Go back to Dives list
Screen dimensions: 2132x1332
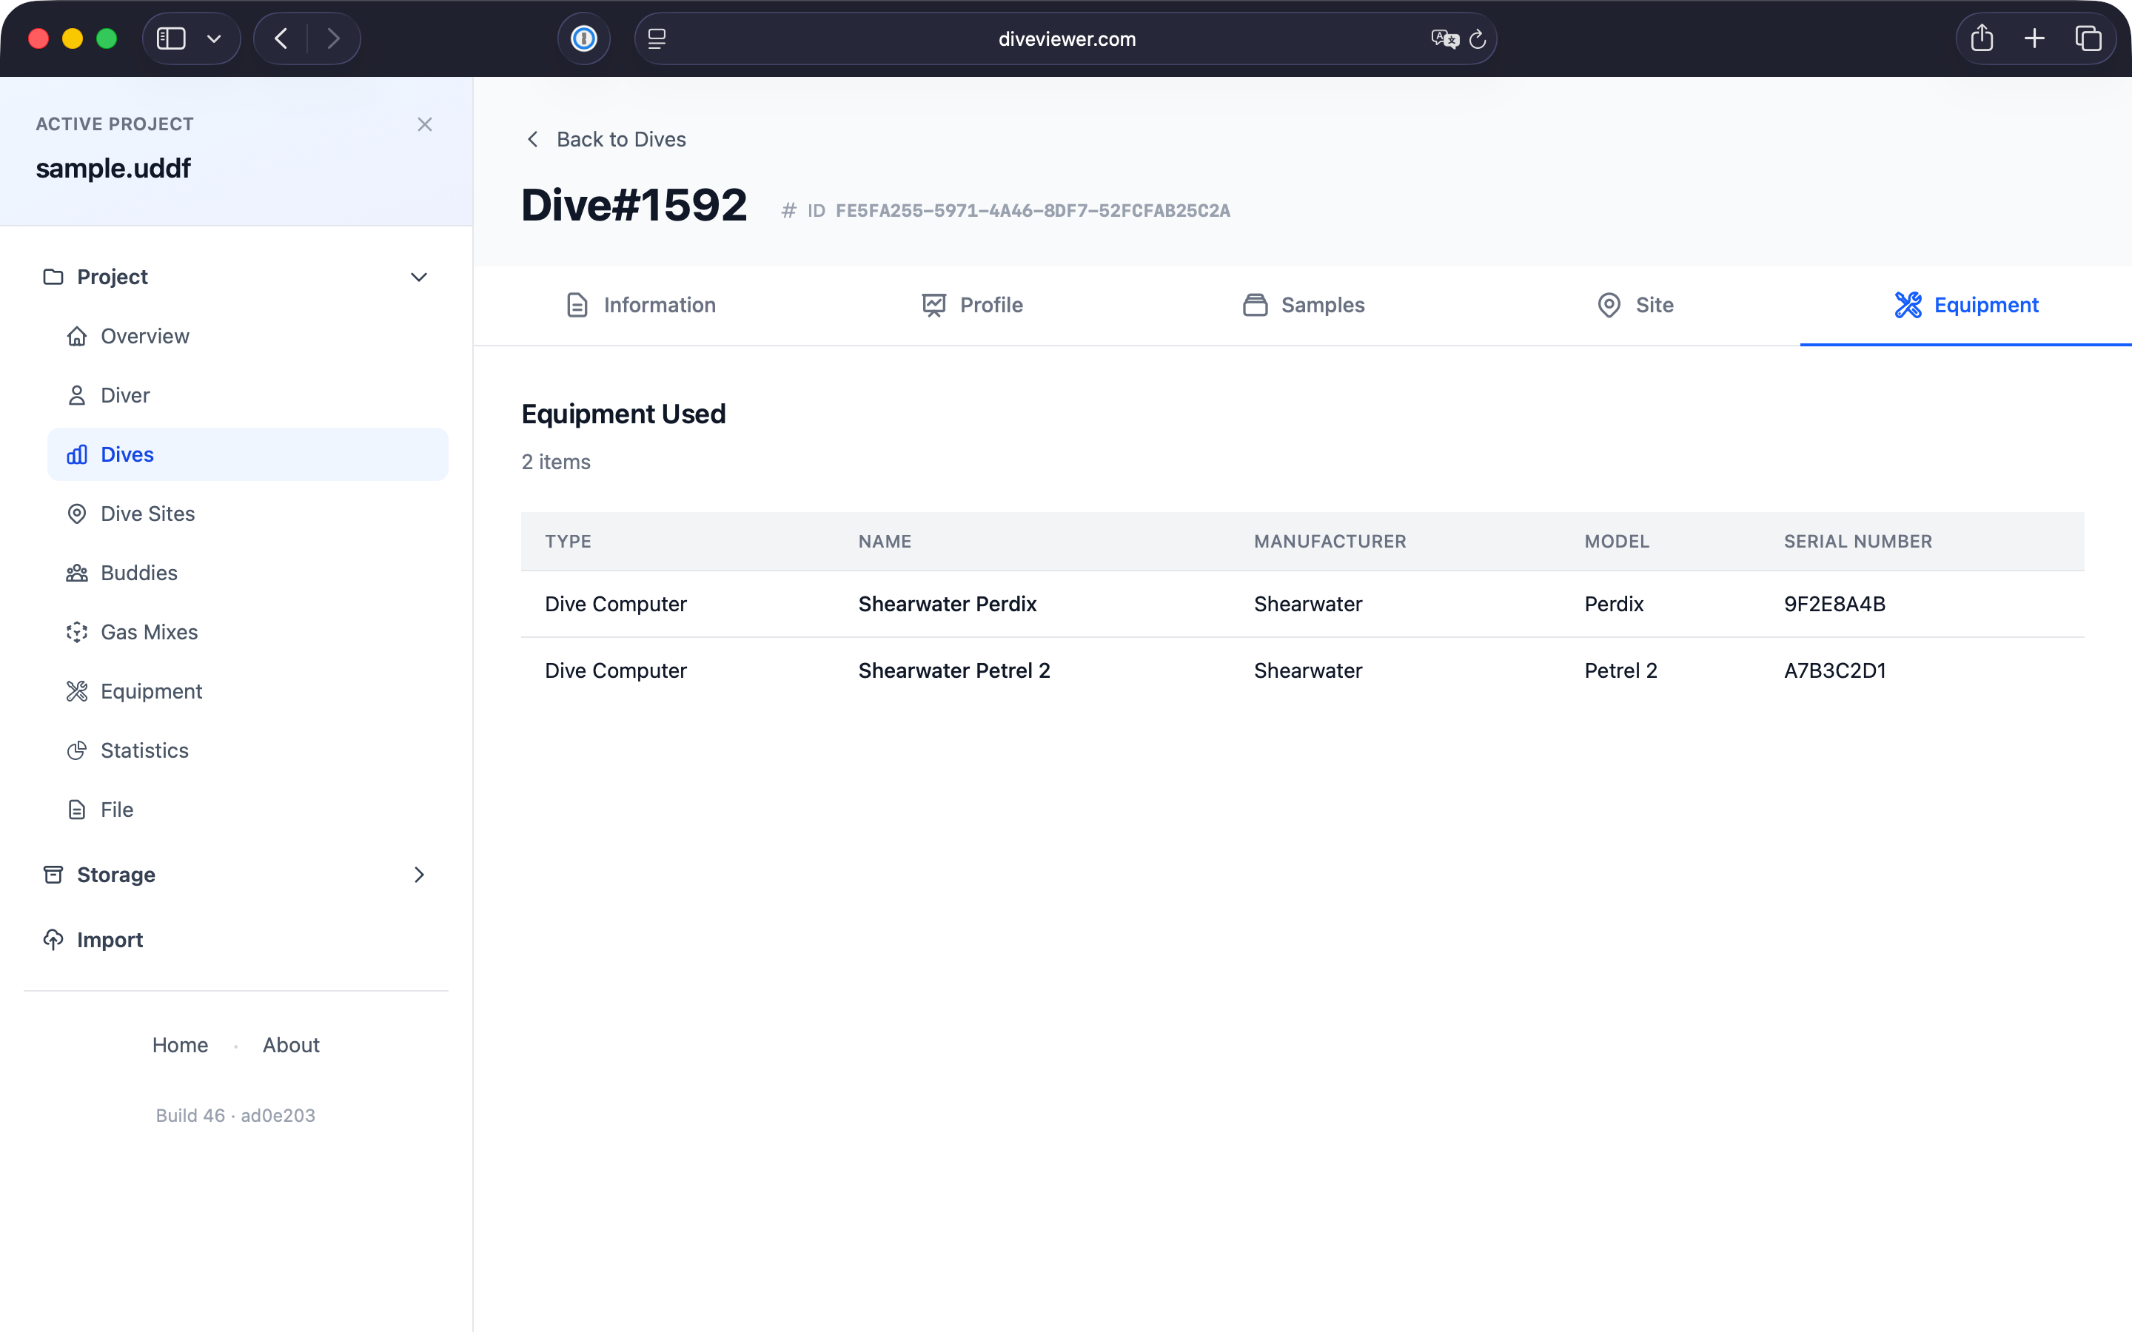[x=606, y=139]
